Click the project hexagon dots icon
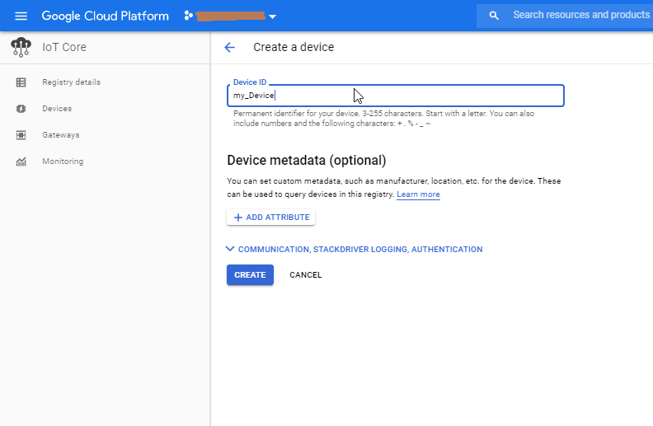Screen dimensions: 653x426 188,16
